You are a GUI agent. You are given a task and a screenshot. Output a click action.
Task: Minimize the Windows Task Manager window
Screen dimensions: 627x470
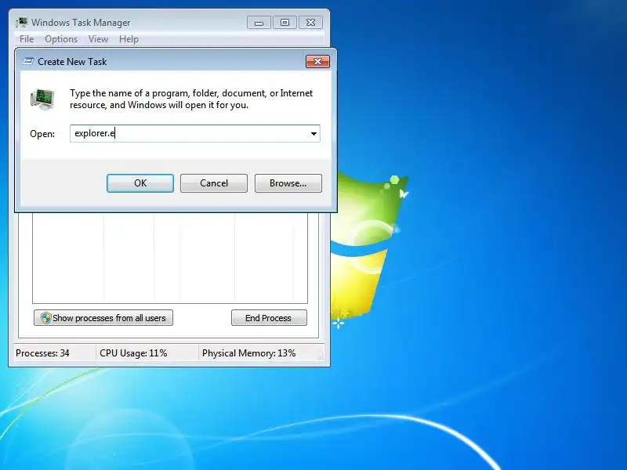coord(259,23)
